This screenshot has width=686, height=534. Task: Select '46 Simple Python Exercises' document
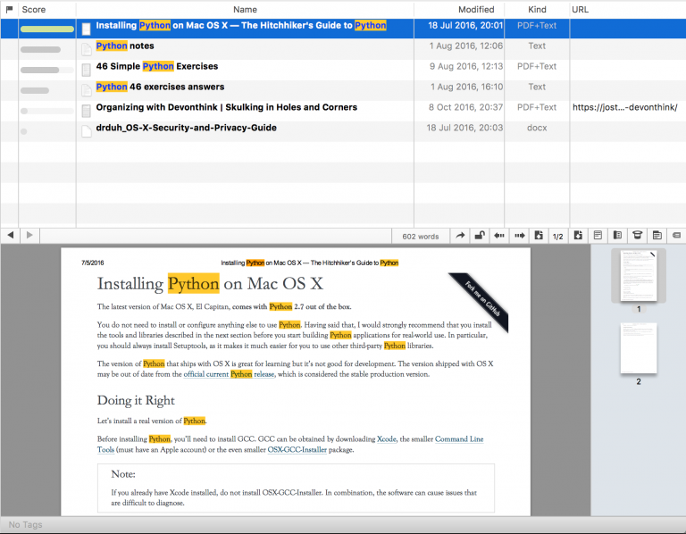pos(156,66)
